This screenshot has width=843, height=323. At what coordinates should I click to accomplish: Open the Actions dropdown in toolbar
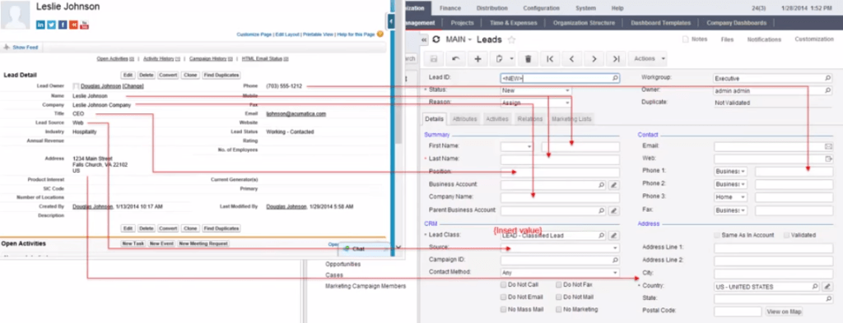[649, 58]
